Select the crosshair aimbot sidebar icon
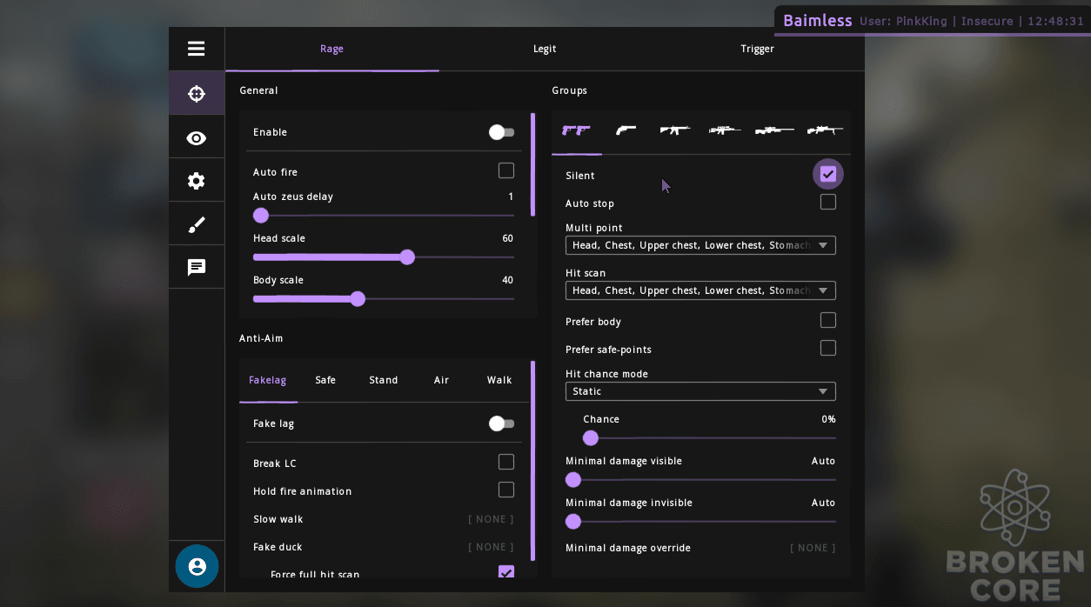The width and height of the screenshot is (1091, 607). tap(196, 94)
